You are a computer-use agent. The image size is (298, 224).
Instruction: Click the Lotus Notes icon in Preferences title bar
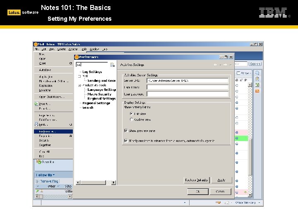pyautogui.click(x=77, y=57)
